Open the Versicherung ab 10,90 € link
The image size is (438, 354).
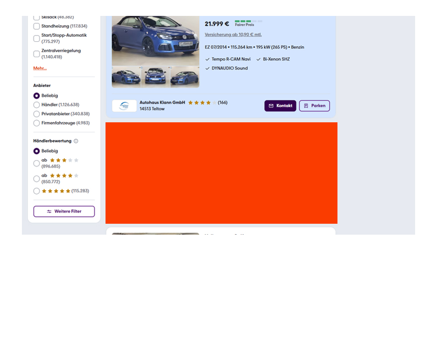pyautogui.click(x=233, y=35)
